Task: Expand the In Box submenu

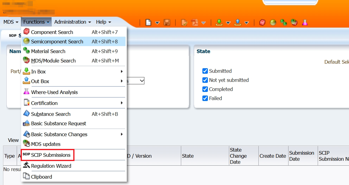Action: [x=74, y=72]
